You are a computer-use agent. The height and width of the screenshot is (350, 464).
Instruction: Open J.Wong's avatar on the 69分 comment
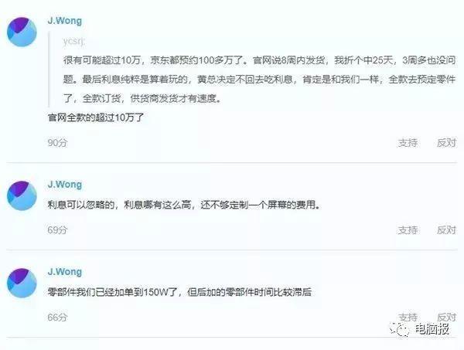[22, 195]
